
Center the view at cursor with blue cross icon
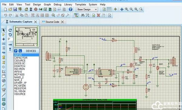click(x=122, y=9)
